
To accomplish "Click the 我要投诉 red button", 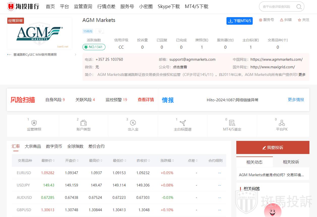I will coord(273,147).
